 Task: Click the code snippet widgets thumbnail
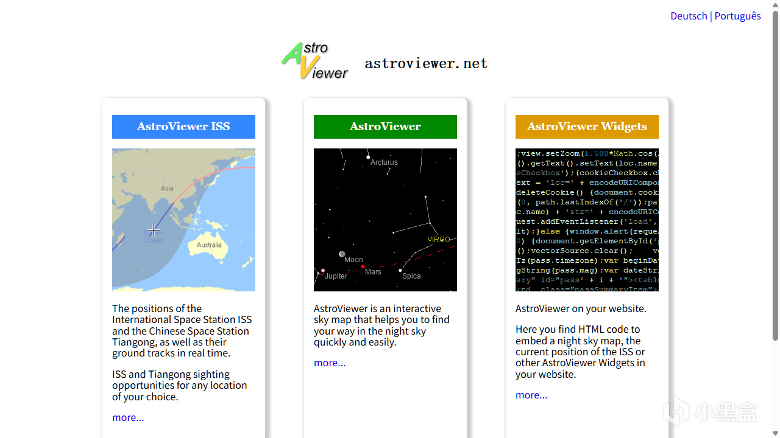[587, 220]
